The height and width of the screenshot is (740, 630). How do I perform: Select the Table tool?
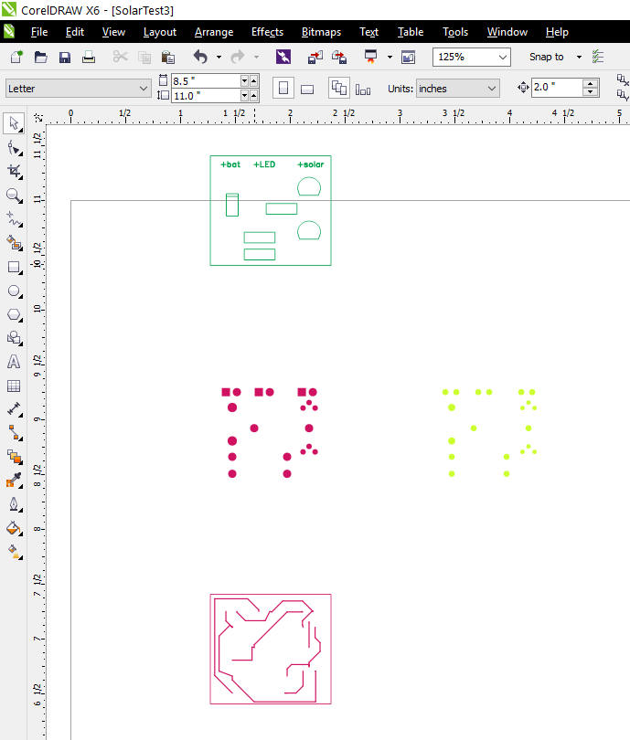click(14, 386)
